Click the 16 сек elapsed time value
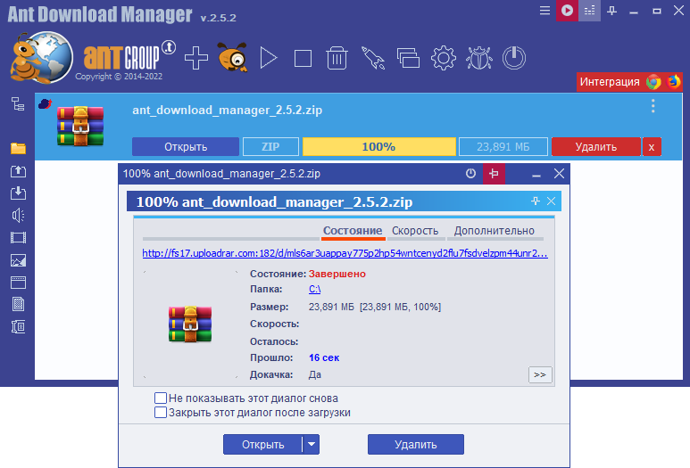The image size is (690, 468). (x=324, y=357)
